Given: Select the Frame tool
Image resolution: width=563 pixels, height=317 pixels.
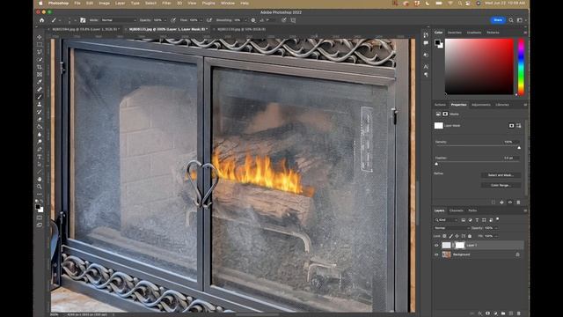Looking at the screenshot, I should (40, 75).
